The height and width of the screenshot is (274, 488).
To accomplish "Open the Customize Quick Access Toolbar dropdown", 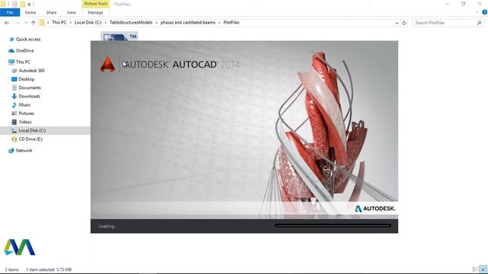I will (x=29, y=5).
